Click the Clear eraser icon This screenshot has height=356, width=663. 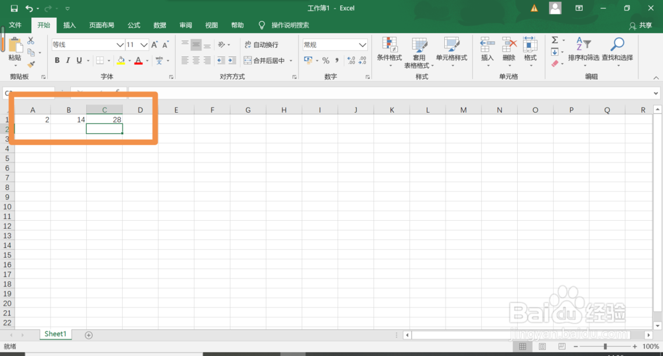point(555,64)
